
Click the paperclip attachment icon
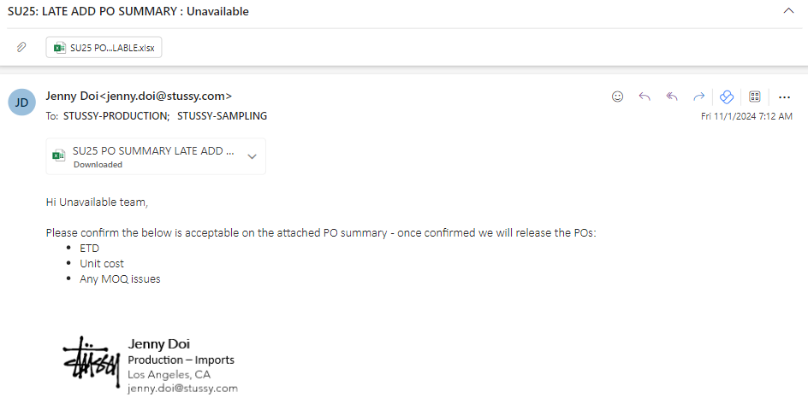21,47
